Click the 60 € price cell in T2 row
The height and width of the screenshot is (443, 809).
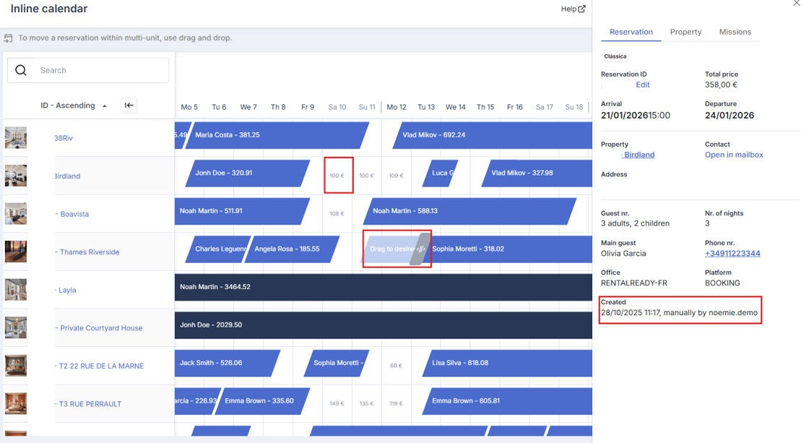tap(396, 366)
